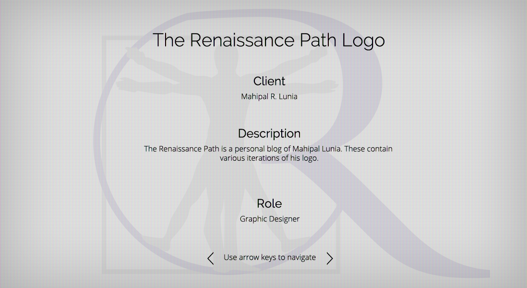Click 'Use arrow keys to navigate' hint
527x288 pixels.
[270, 257]
